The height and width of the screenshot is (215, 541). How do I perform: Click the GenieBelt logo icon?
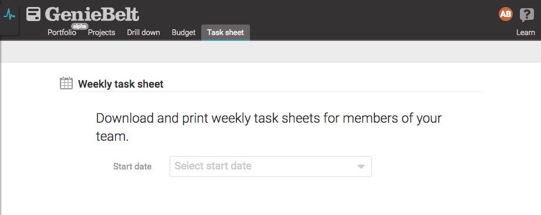pos(33,15)
